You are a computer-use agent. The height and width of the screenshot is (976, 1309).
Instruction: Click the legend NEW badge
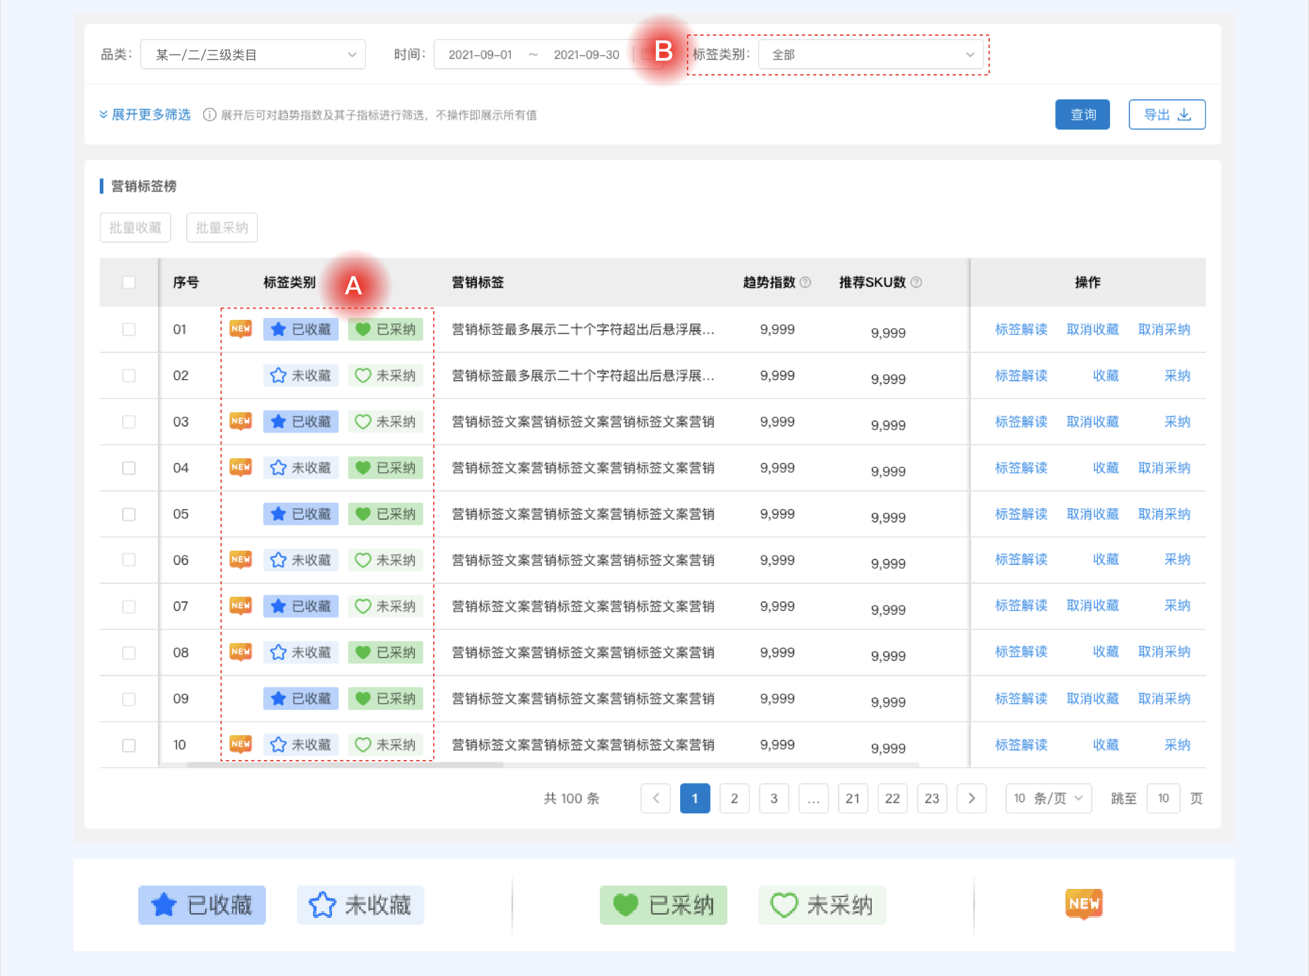[x=1084, y=904]
